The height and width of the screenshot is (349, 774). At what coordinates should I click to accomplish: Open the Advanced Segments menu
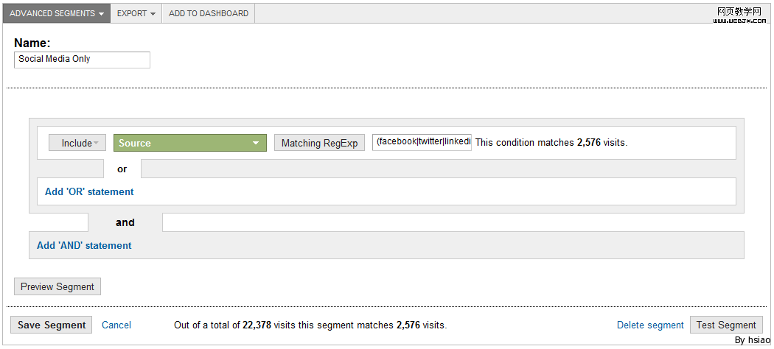tap(52, 13)
